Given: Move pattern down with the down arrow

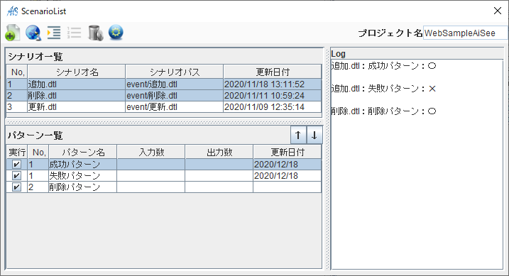Looking at the screenshot, I should point(314,135).
